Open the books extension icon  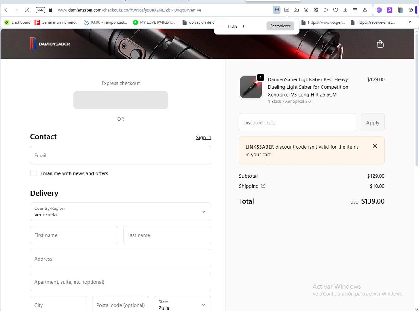click(400, 10)
